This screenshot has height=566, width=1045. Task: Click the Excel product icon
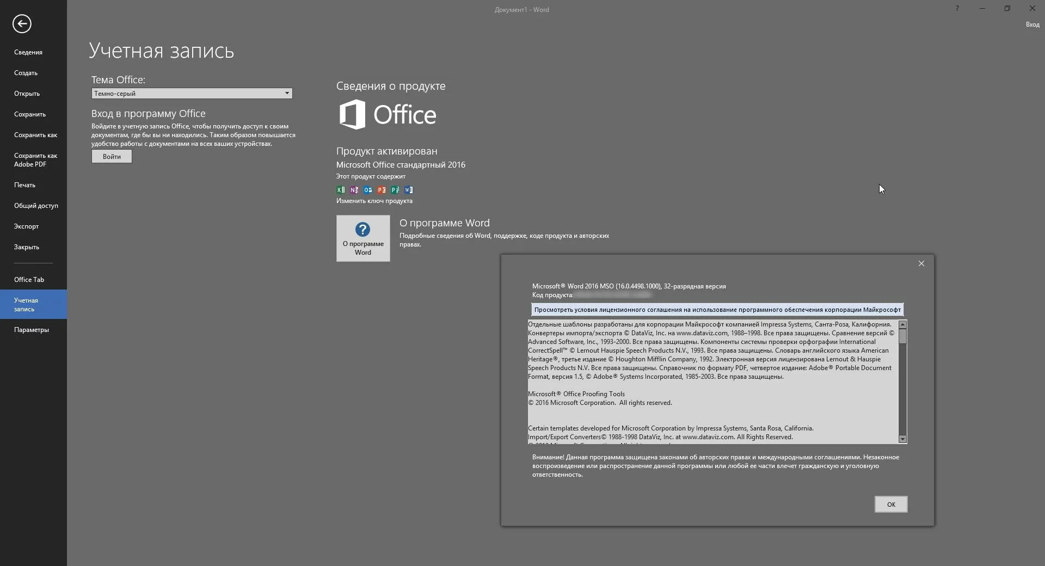click(341, 190)
